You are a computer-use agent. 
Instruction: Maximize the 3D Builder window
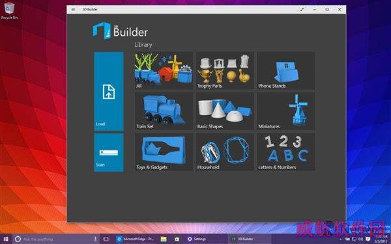pos(327,10)
